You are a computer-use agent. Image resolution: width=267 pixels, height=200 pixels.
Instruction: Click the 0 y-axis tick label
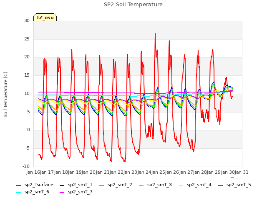coord(28,130)
